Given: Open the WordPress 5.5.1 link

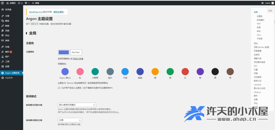Looking at the screenshot, I should click(x=36, y=12).
